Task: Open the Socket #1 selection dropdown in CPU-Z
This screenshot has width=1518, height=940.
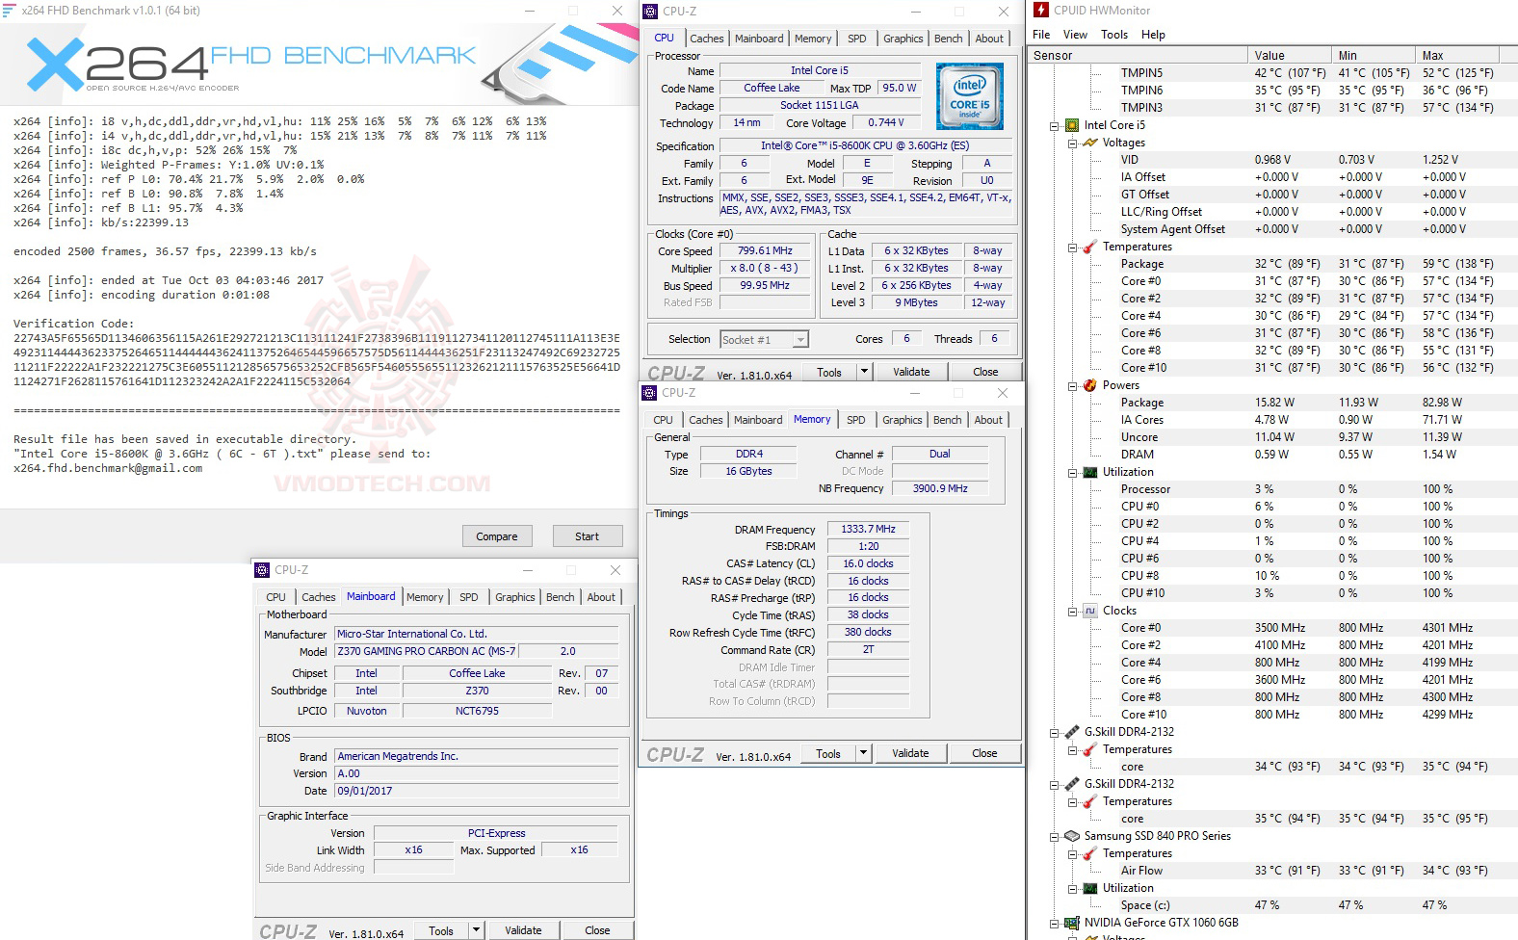Action: pos(800,339)
